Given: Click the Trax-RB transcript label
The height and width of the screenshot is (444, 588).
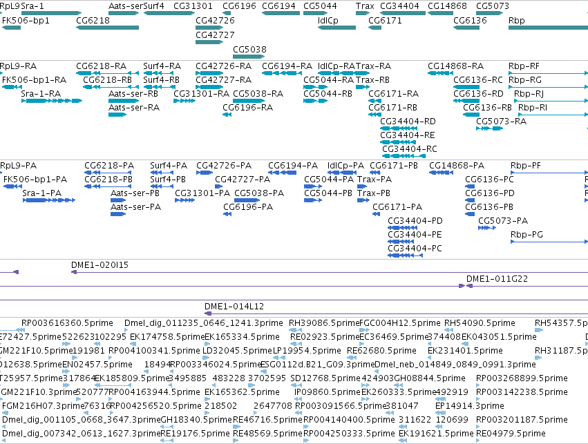Looking at the screenshot, I should click(x=372, y=80).
